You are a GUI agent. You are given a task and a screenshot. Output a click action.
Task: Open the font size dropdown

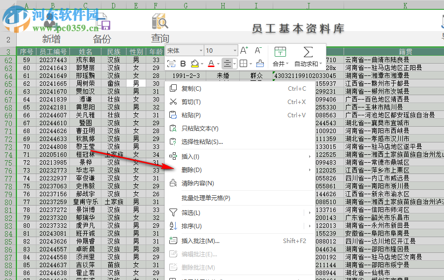pos(235,51)
